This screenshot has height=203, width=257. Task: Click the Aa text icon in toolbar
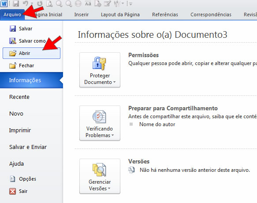[x=88, y=3]
